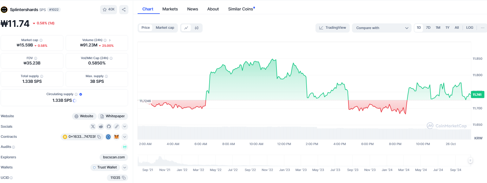Open the Similar Coins tab
This screenshot has width=487, height=183.
click(x=241, y=9)
